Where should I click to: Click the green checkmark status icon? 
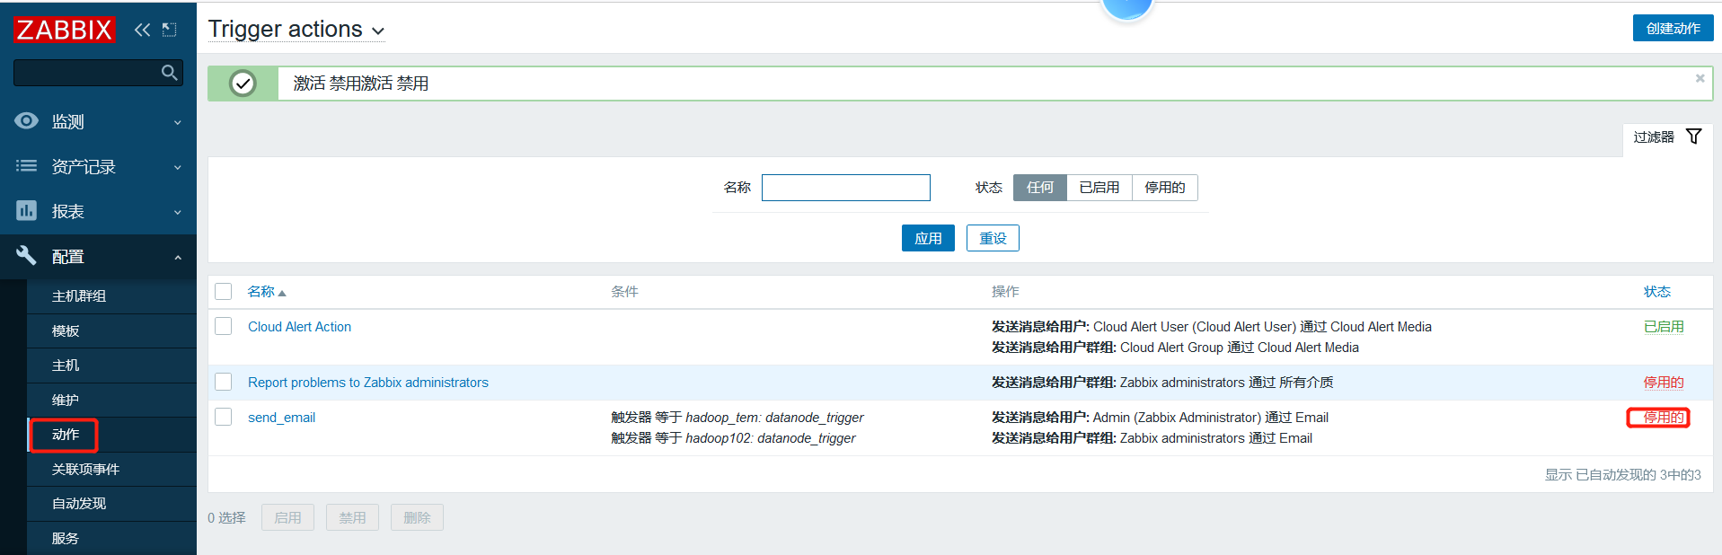point(243,84)
